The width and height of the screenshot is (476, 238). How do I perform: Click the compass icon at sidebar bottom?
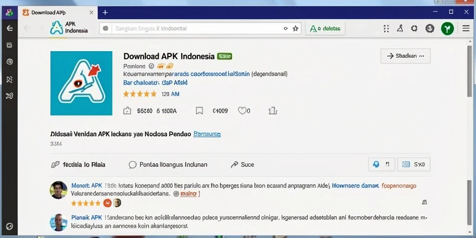coord(9,226)
